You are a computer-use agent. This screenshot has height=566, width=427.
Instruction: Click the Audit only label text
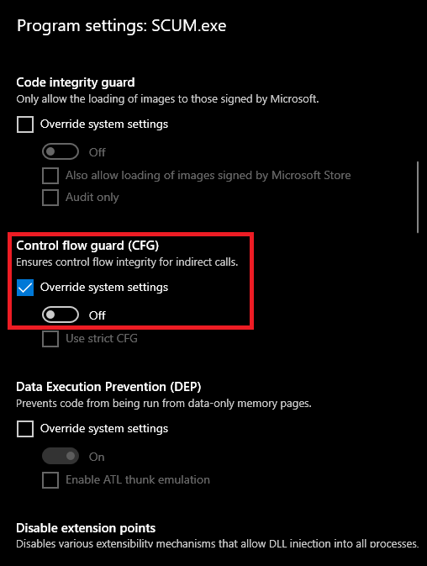pos(92,198)
